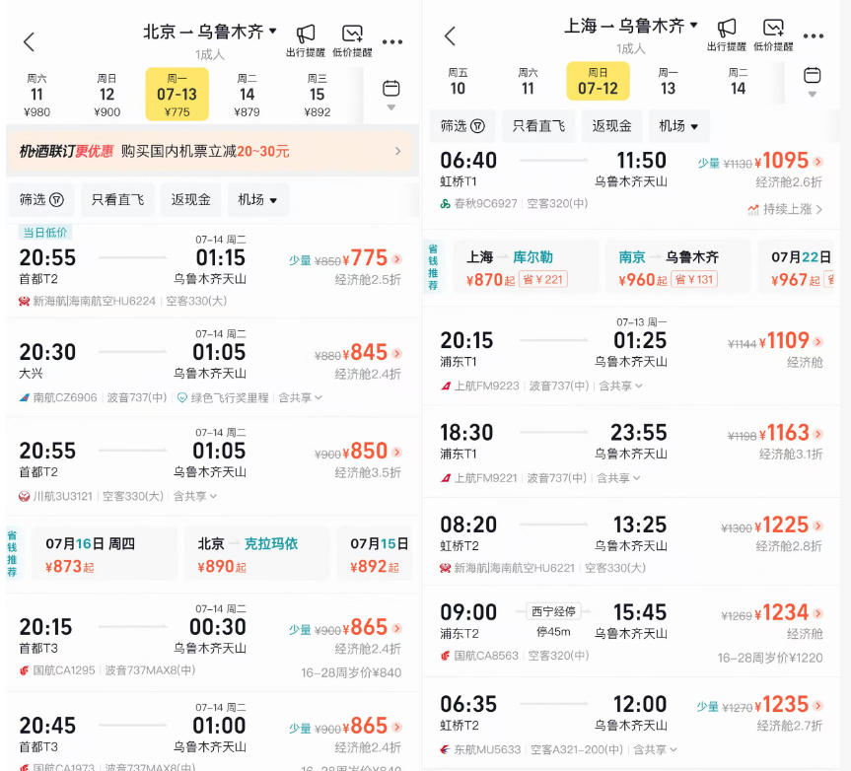
Task: Select the highlighted 07-12 周日 date
Action: click(x=599, y=82)
